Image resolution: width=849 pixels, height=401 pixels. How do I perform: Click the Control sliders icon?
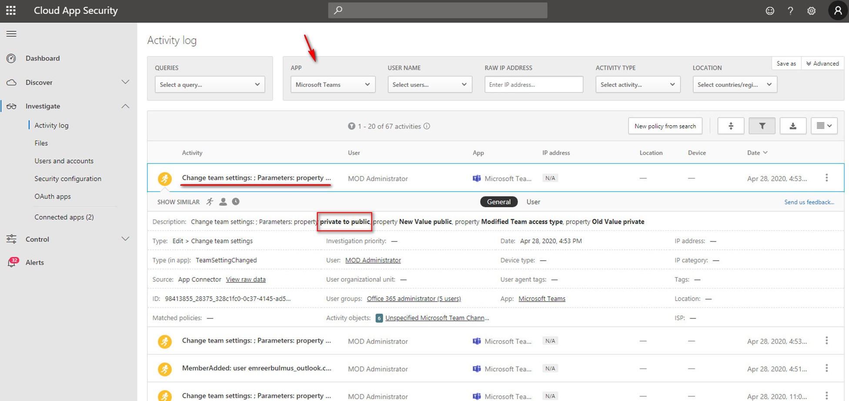pyautogui.click(x=11, y=239)
